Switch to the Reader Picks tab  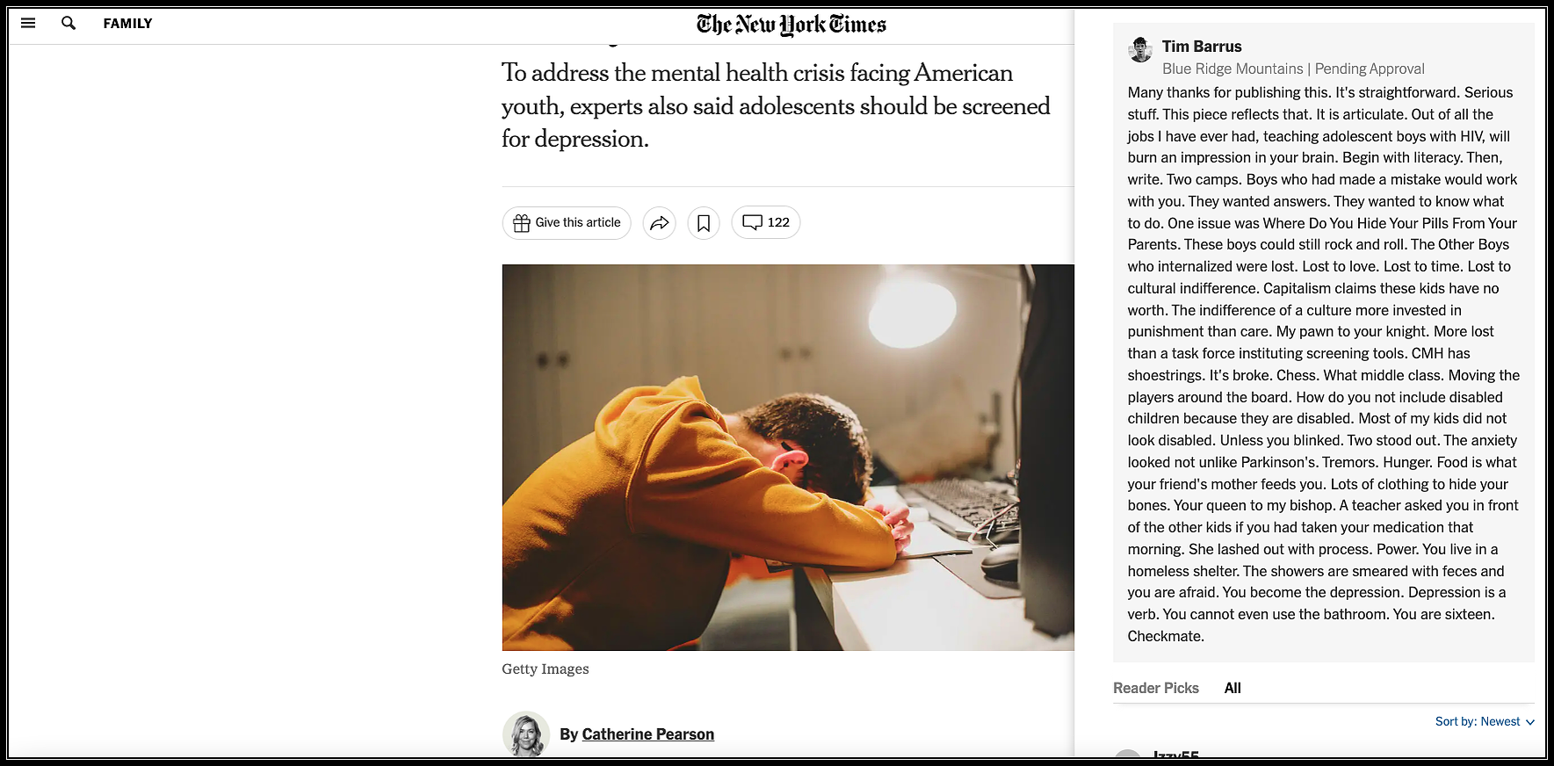click(1155, 688)
